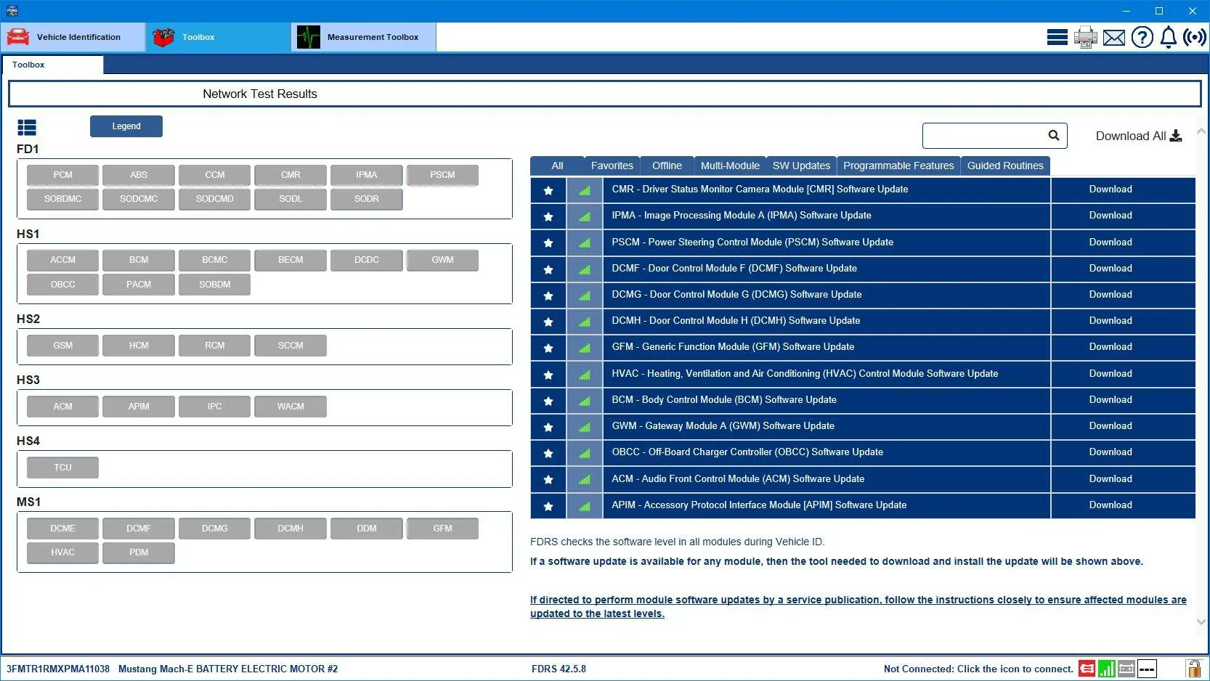Click scroll-down arrow of tools list
Viewport: 1210px width, 681px height.
(1201, 621)
